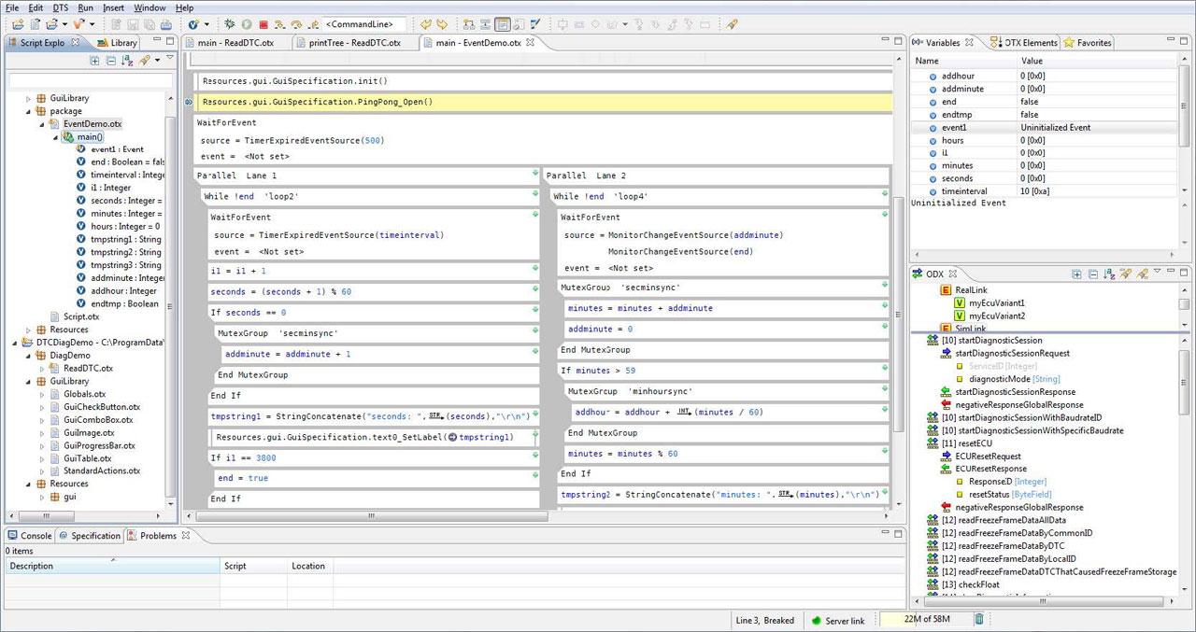Collapse Parallel Lane 1 block
The height and width of the screenshot is (632, 1196).
pos(535,174)
